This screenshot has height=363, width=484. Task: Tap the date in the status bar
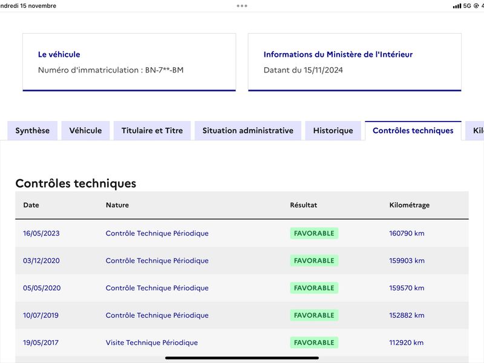[x=28, y=6]
